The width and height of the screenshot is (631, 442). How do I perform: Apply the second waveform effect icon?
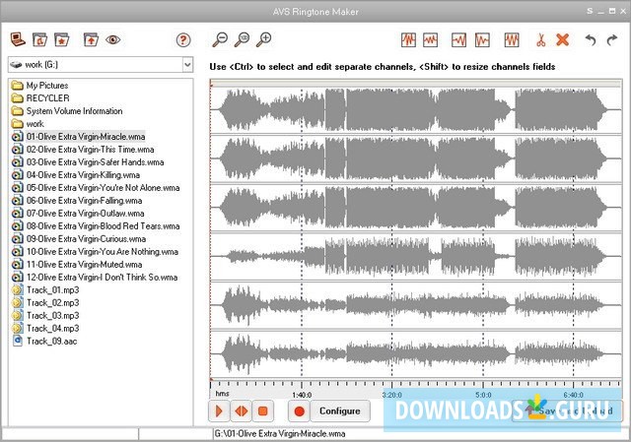430,39
